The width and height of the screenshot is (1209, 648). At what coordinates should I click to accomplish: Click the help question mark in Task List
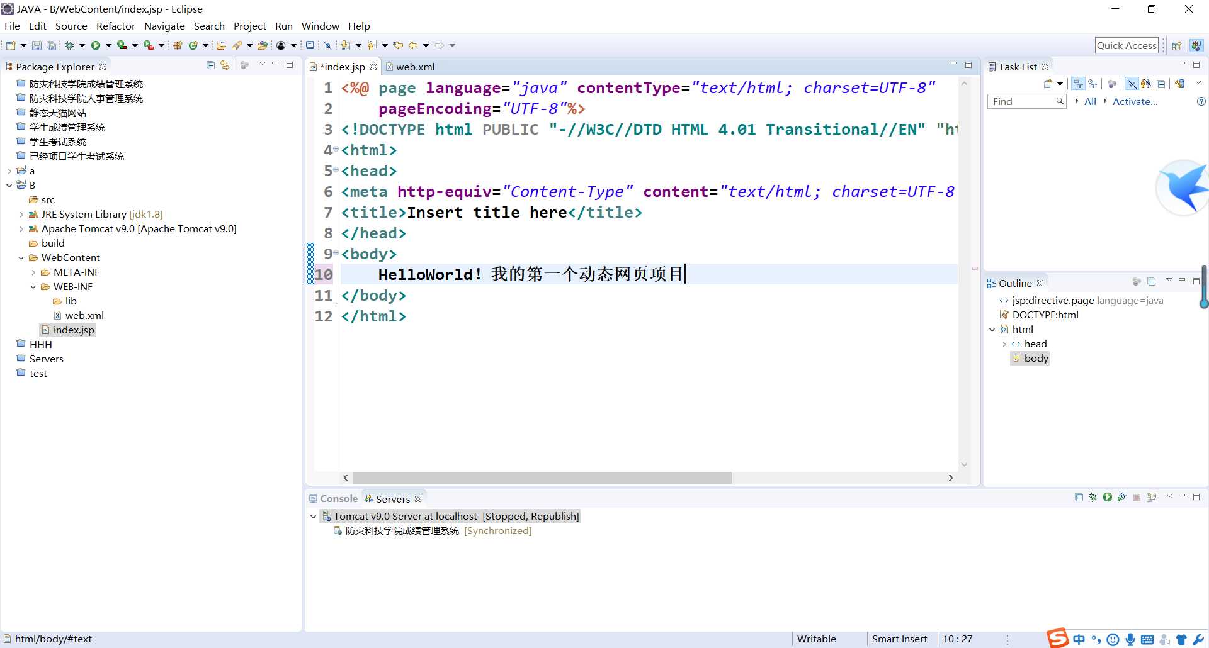tap(1201, 101)
